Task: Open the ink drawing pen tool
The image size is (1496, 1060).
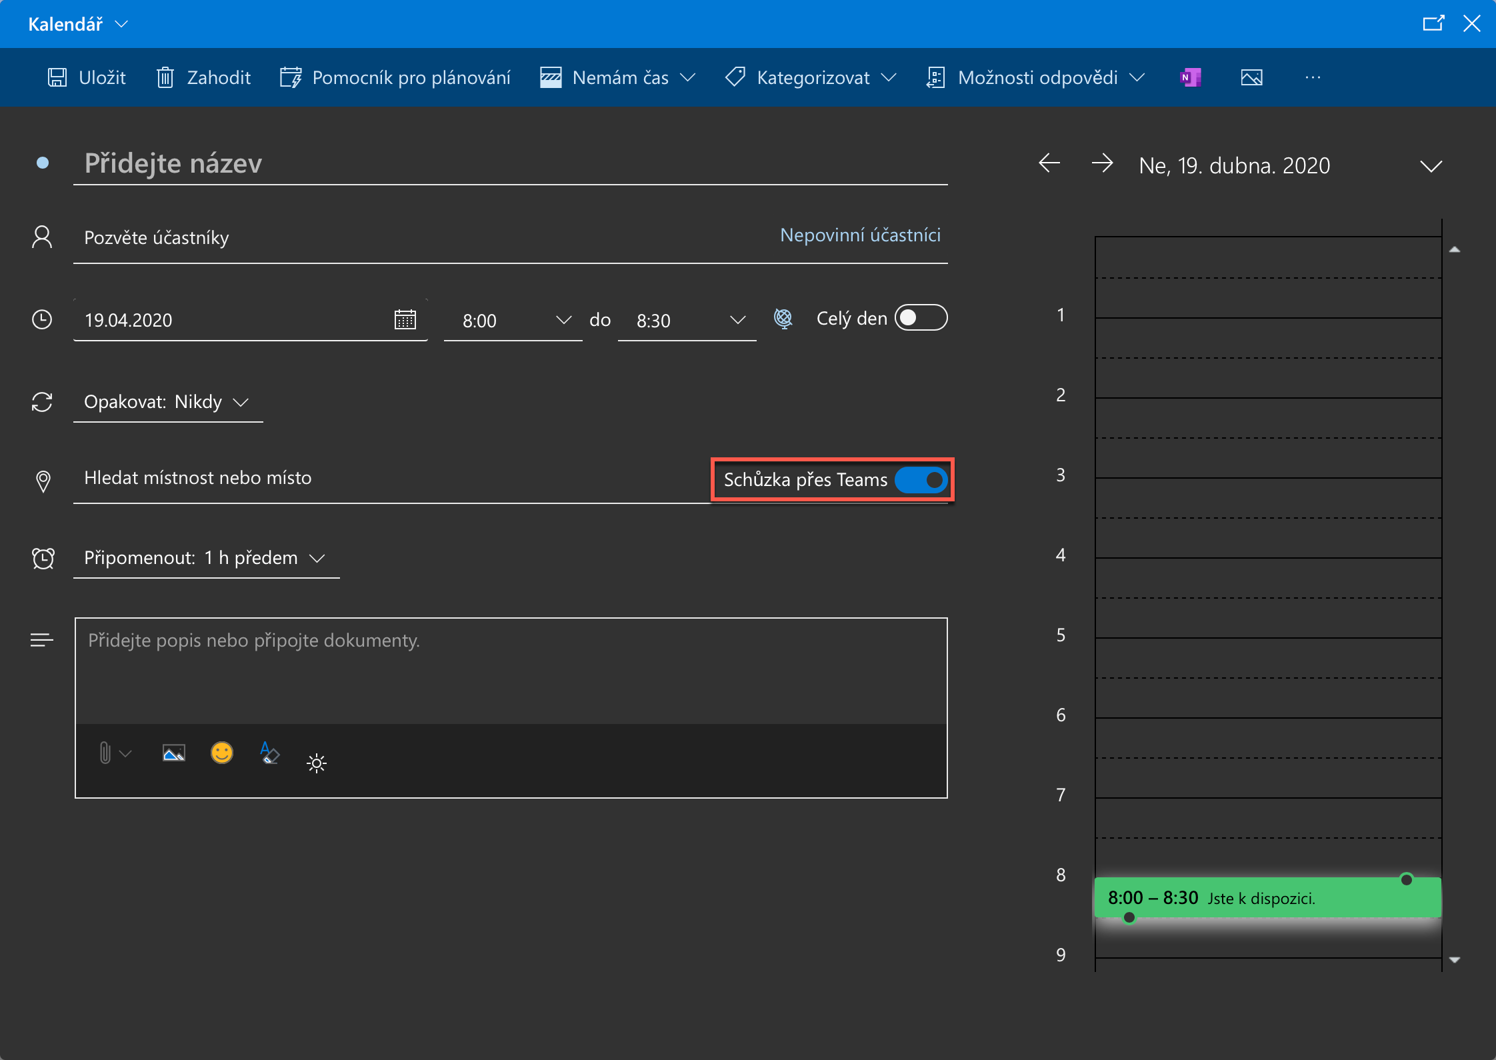Action: [x=269, y=753]
